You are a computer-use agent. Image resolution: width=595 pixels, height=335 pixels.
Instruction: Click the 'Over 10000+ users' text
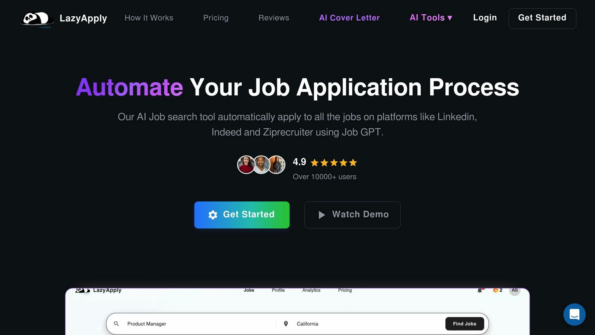coord(325,177)
